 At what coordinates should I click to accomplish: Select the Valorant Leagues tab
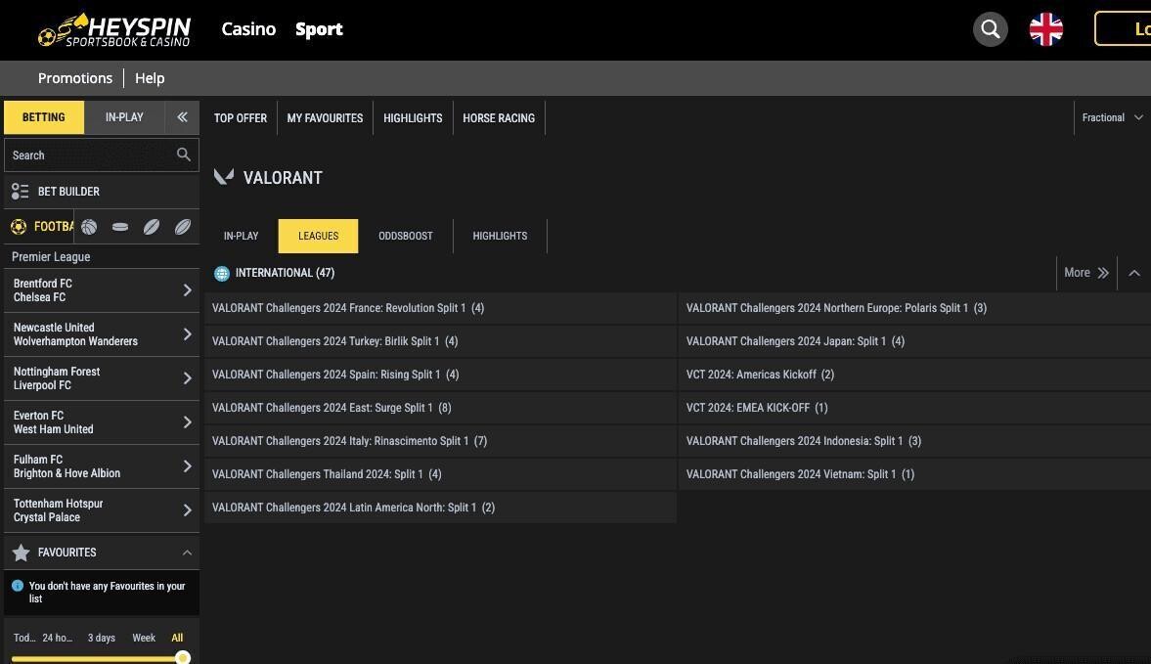click(x=318, y=237)
